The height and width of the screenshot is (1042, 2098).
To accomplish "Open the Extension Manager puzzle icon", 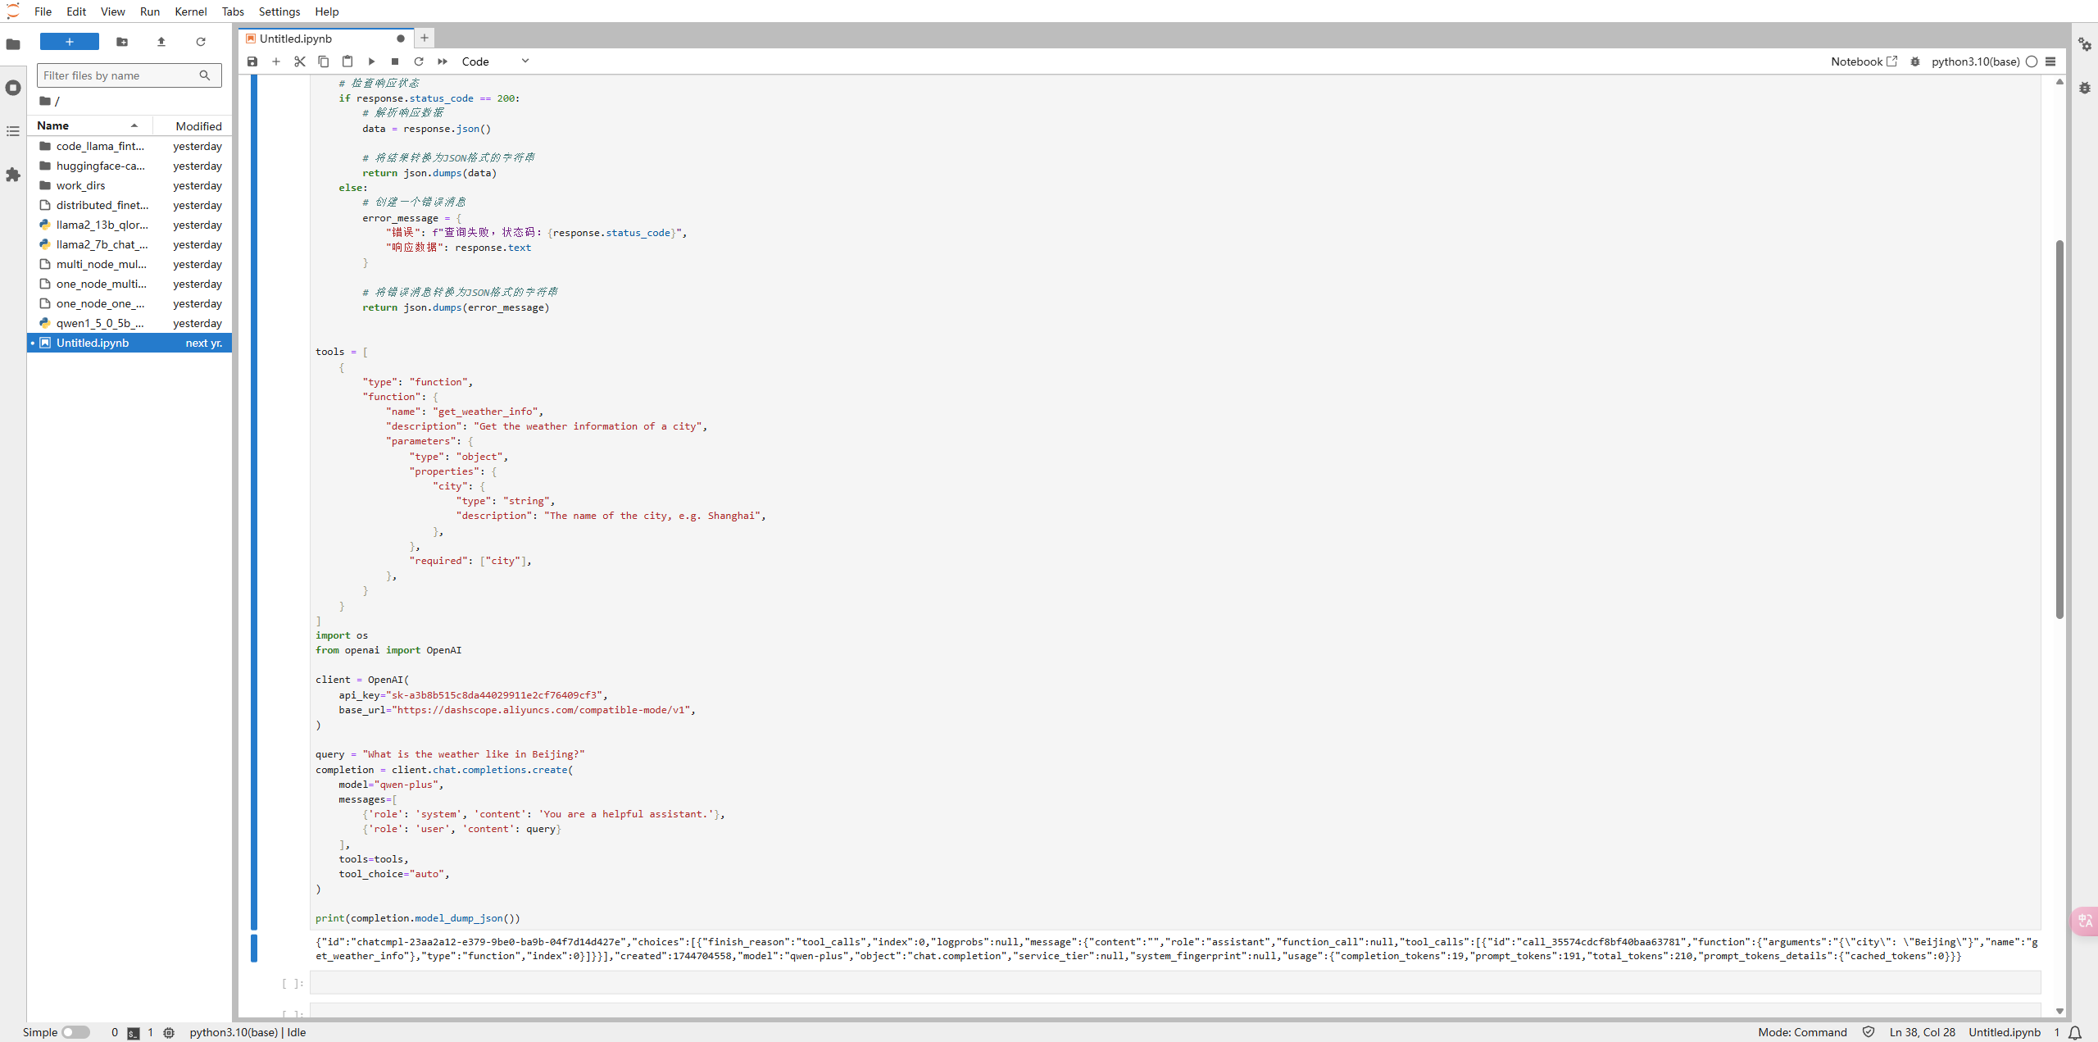I will (x=13, y=175).
